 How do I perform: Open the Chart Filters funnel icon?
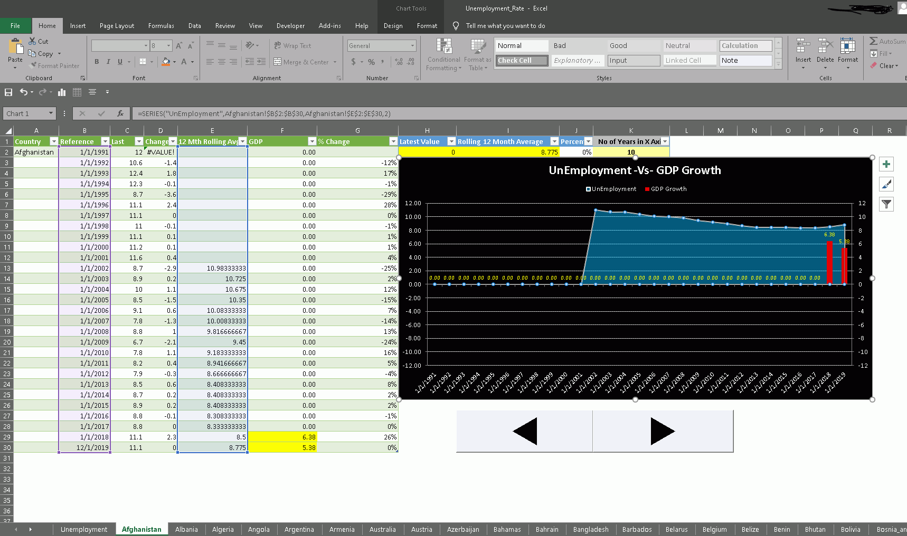click(x=886, y=204)
